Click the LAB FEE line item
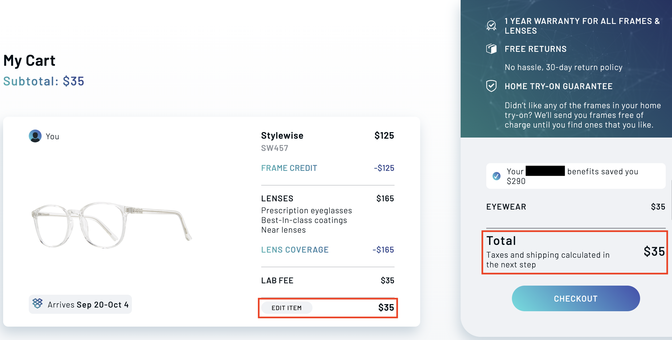Viewport: 672px width, 340px height. click(x=277, y=280)
